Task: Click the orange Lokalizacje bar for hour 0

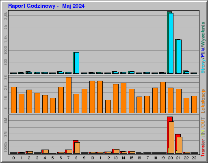Action: [14, 100]
